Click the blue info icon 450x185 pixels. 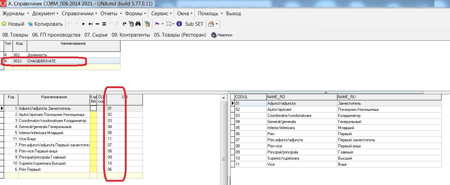tap(179, 24)
